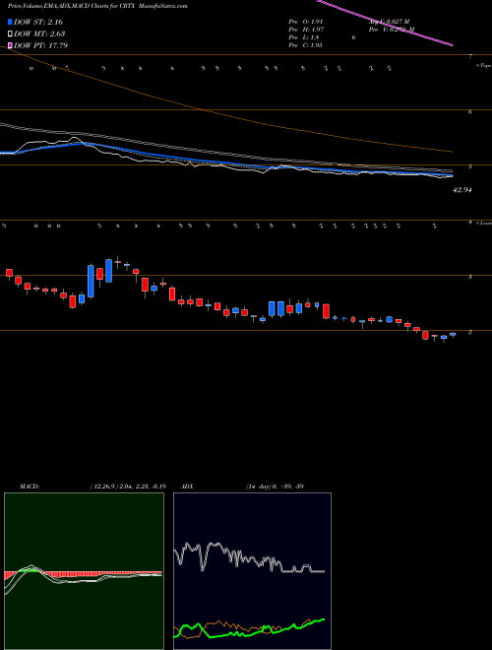The image size is (492, 650).
Task: Select the 'DOW PT: 17.79' legend text
Action: [x=40, y=45]
